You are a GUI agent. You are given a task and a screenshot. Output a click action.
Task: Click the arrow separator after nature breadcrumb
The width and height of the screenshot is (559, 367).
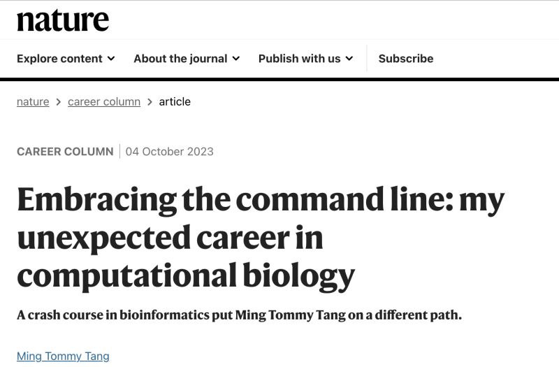pyautogui.click(x=59, y=102)
